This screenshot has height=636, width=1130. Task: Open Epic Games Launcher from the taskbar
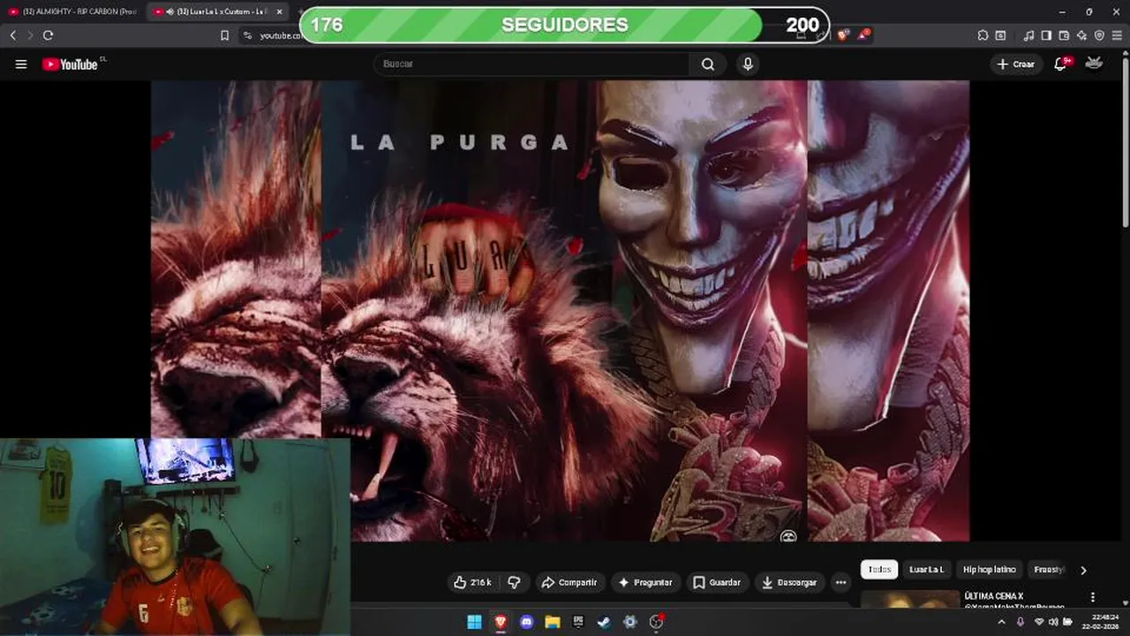(578, 622)
